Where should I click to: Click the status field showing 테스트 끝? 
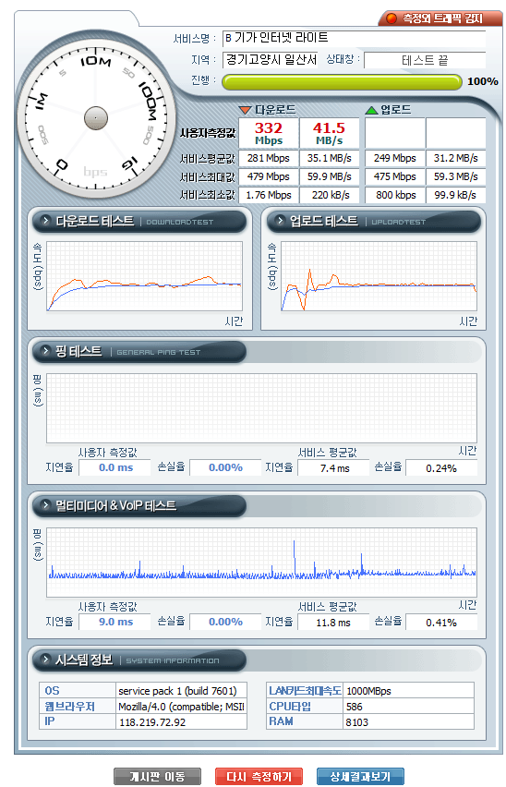click(x=425, y=60)
